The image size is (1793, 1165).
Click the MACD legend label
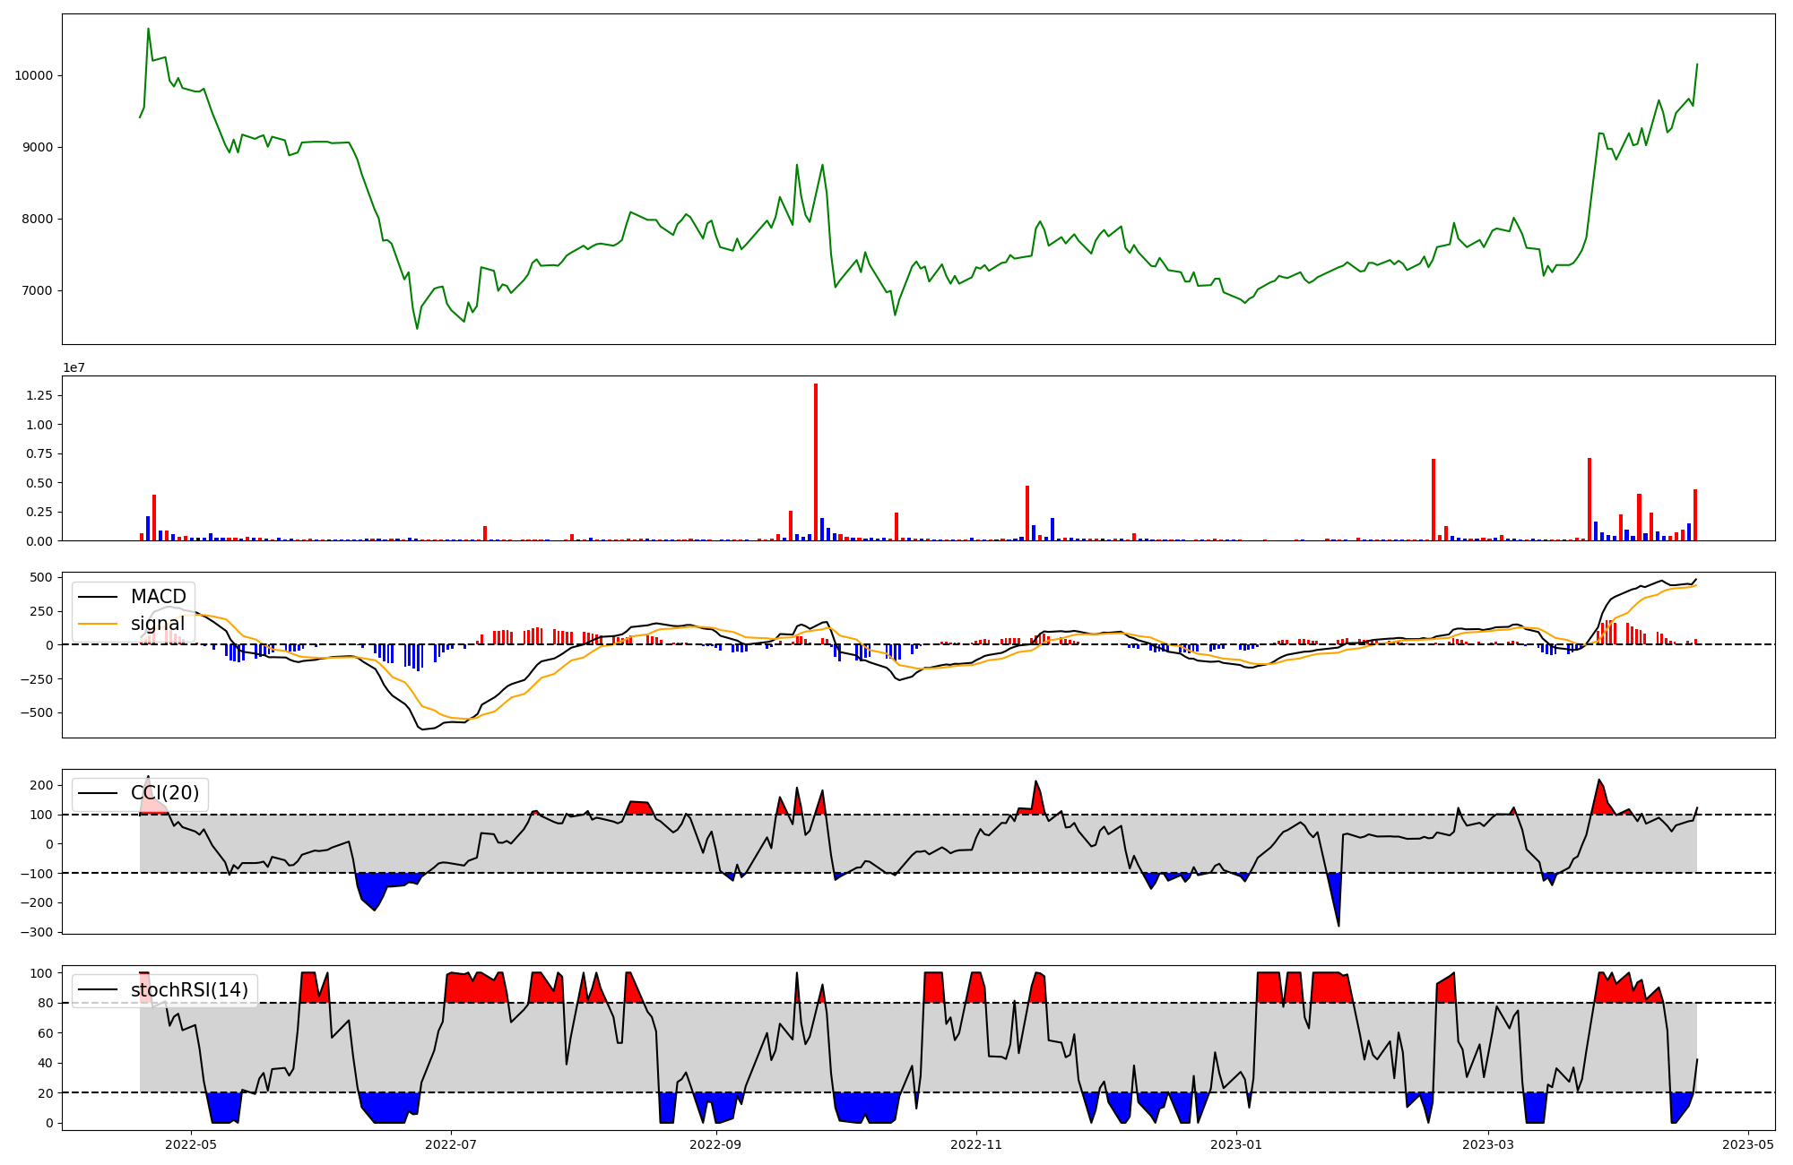pos(158,597)
